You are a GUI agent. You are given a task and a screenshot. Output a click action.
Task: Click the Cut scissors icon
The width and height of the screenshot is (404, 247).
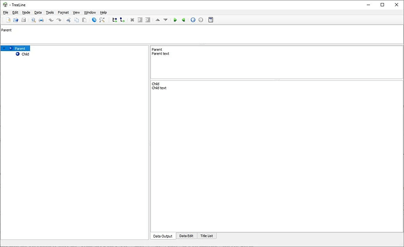(x=69, y=20)
